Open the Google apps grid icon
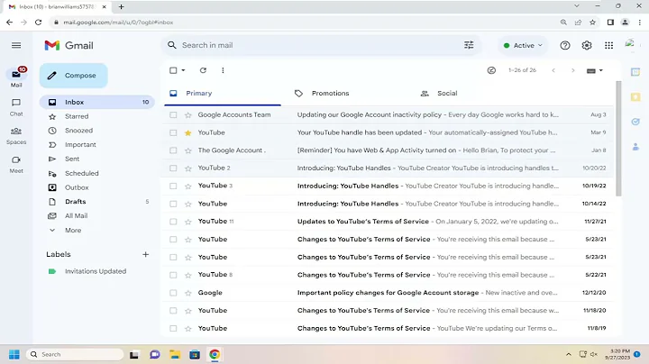The image size is (649, 364). coord(608,45)
